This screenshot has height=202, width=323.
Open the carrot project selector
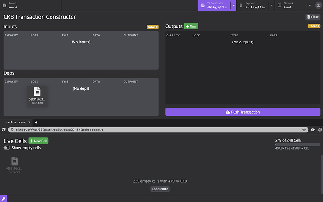30,5
